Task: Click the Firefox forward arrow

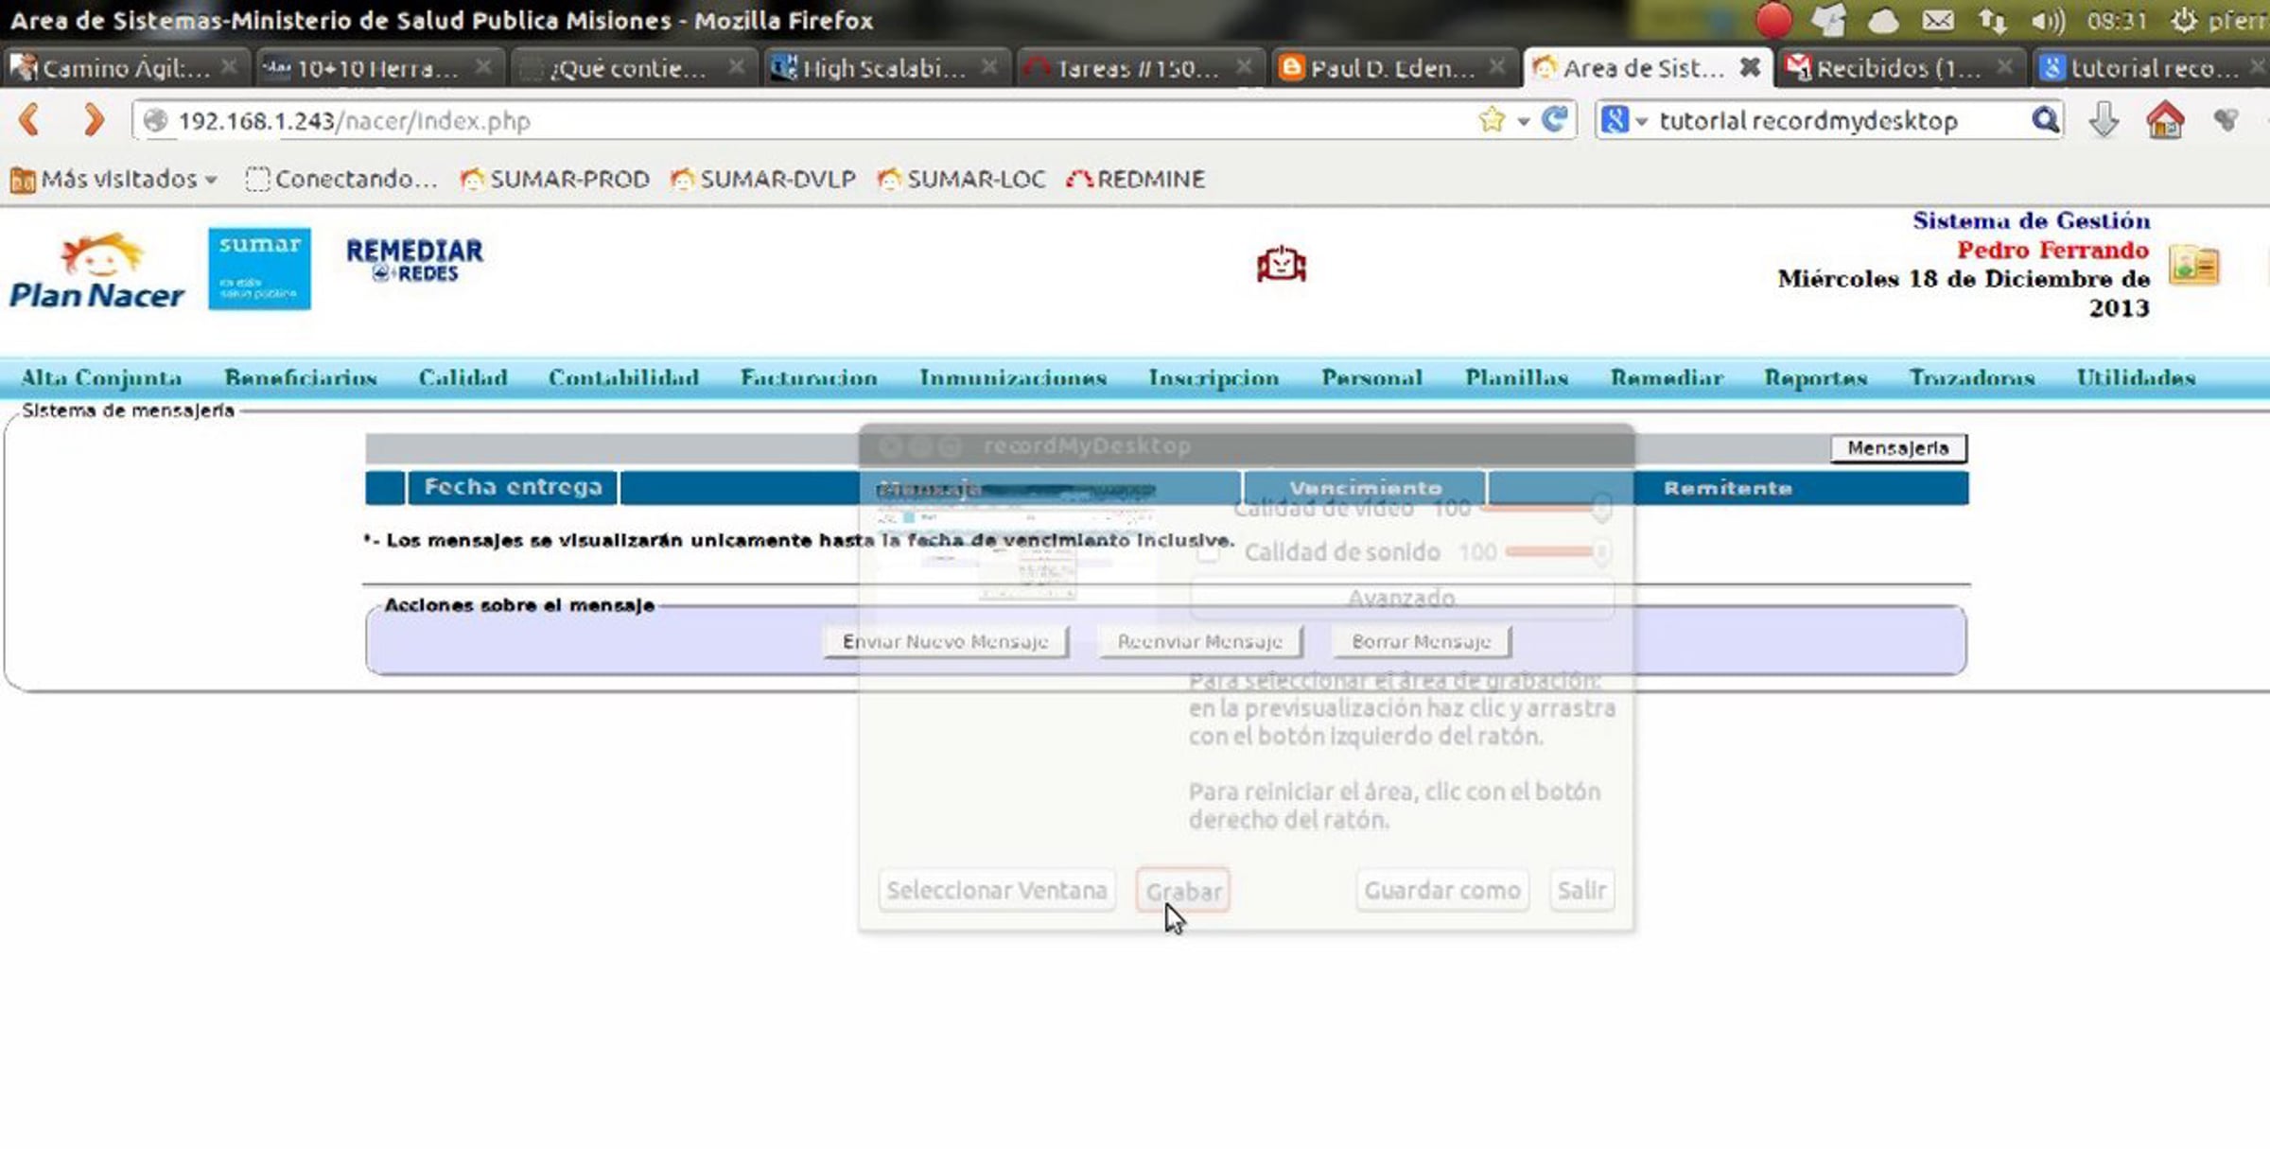Action: tap(93, 120)
